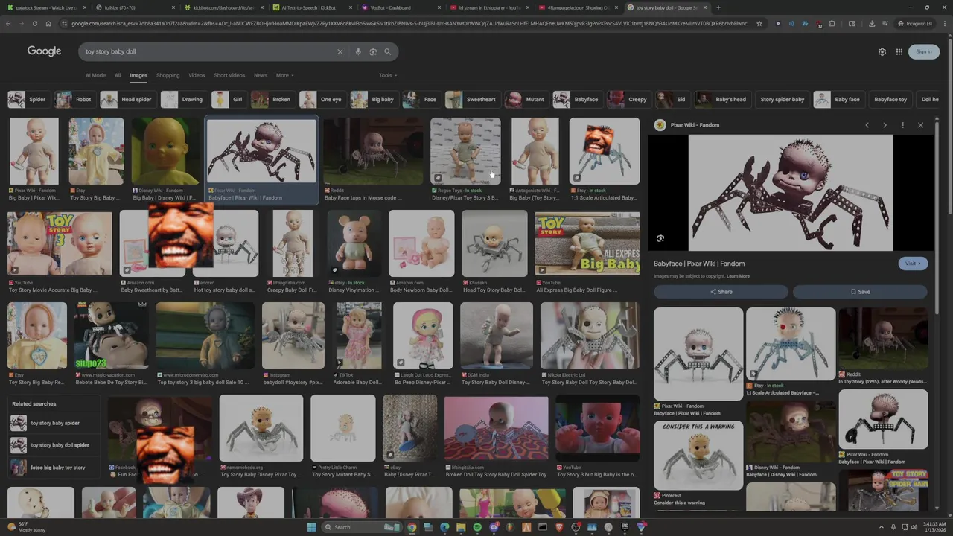
Task: Start voice search with the microphone icon
Action: [x=358, y=52]
